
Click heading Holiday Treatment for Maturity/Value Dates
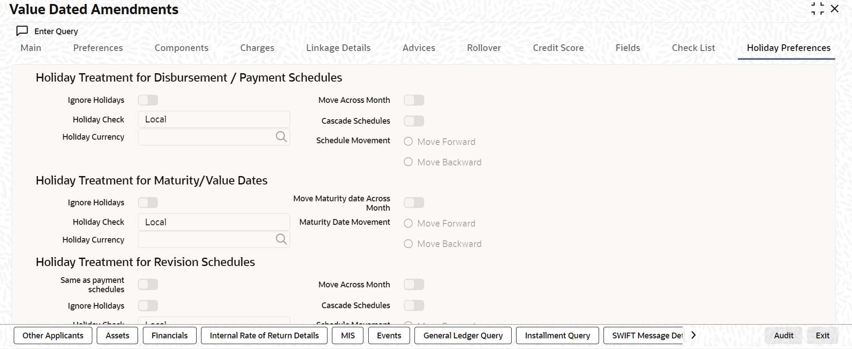click(152, 180)
